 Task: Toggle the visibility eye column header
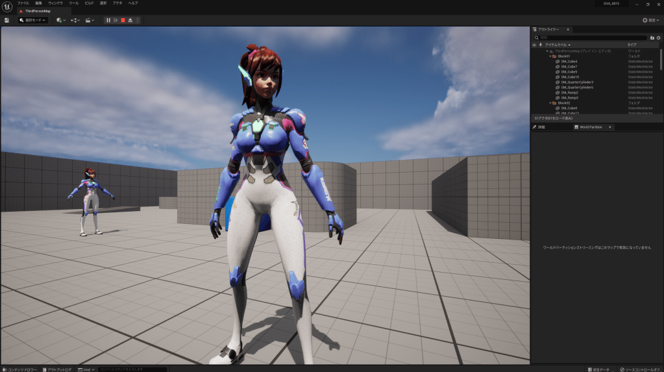pyautogui.click(x=534, y=45)
